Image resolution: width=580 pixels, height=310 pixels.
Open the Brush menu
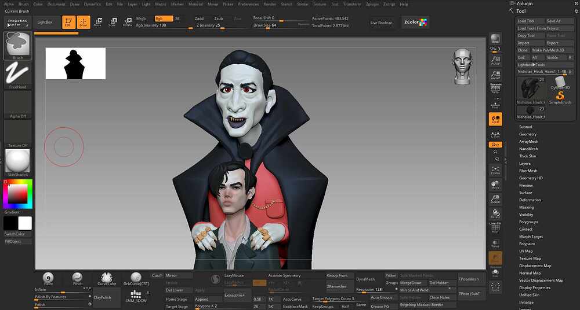click(23, 4)
